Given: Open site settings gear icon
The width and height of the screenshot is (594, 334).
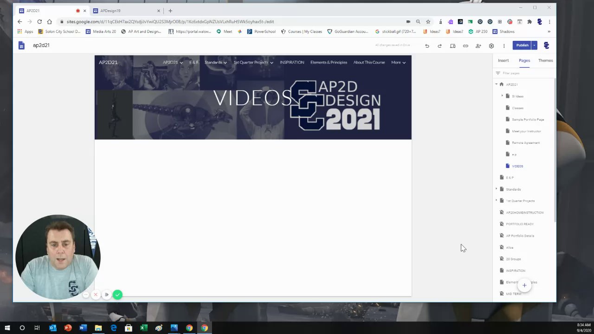Looking at the screenshot, I should coord(491,45).
